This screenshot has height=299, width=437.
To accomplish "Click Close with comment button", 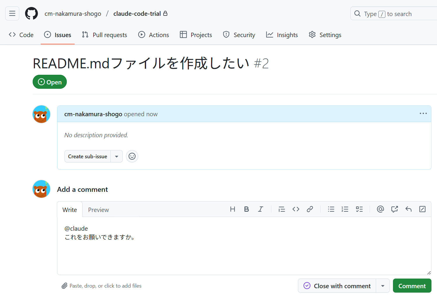I will pos(337,286).
